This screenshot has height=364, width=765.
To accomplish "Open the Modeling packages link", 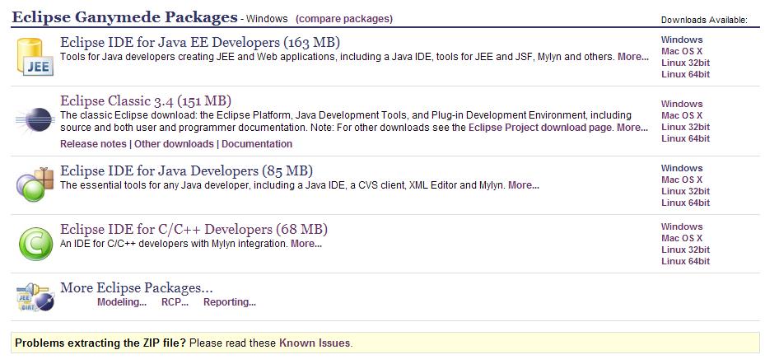I will 122,302.
